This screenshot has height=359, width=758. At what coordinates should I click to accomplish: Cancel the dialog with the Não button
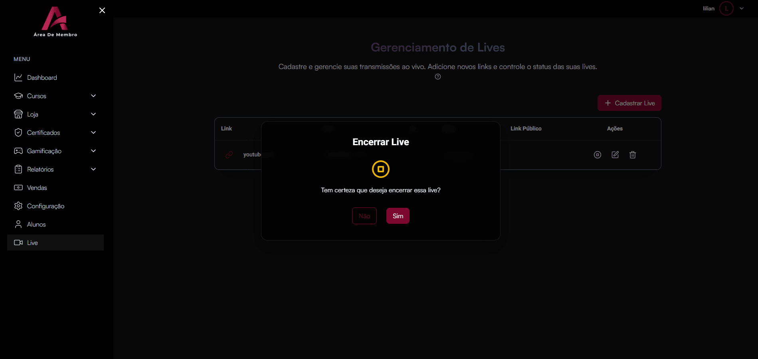pos(364,215)
